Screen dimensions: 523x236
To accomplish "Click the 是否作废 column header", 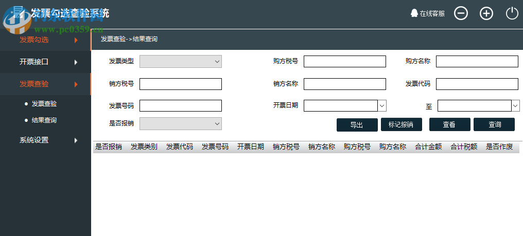I will 499,147.
